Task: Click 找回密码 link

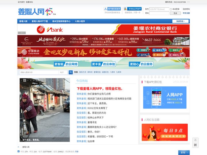Action: pyautogui.click(x=186, y=9)
